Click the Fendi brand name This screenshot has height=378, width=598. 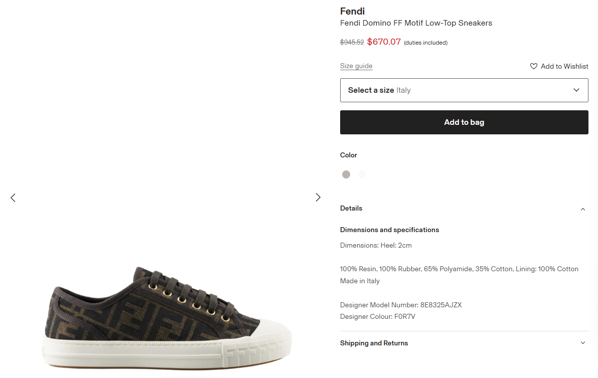[352, 11]
